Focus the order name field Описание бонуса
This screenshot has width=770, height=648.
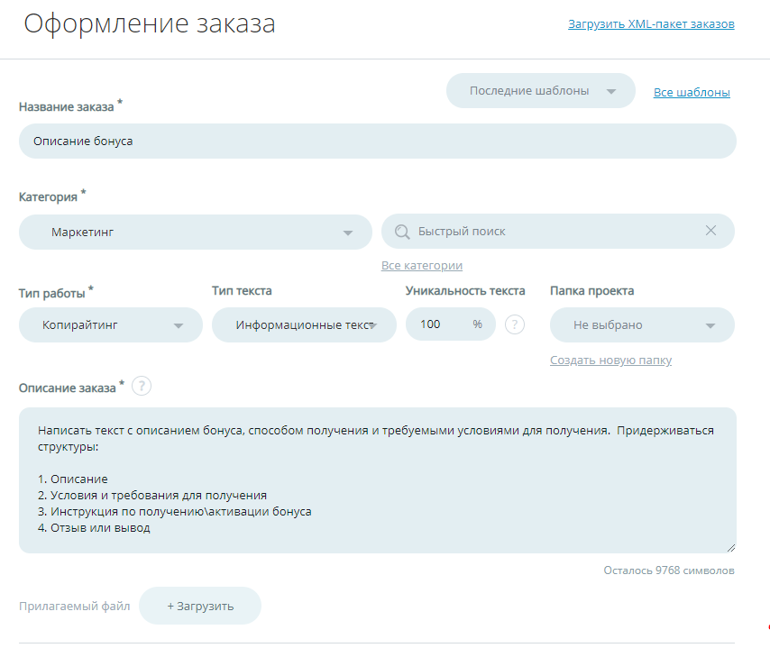click(378, 141)
